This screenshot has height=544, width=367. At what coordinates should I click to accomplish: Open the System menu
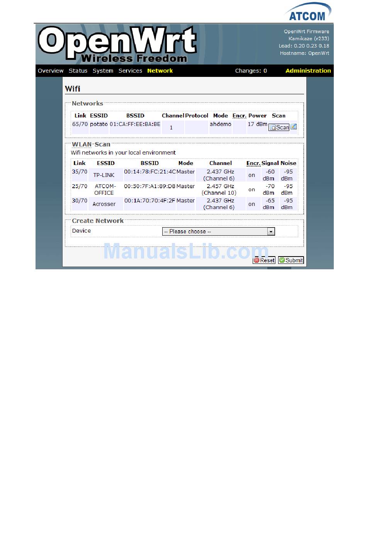(x=103, y=71)
